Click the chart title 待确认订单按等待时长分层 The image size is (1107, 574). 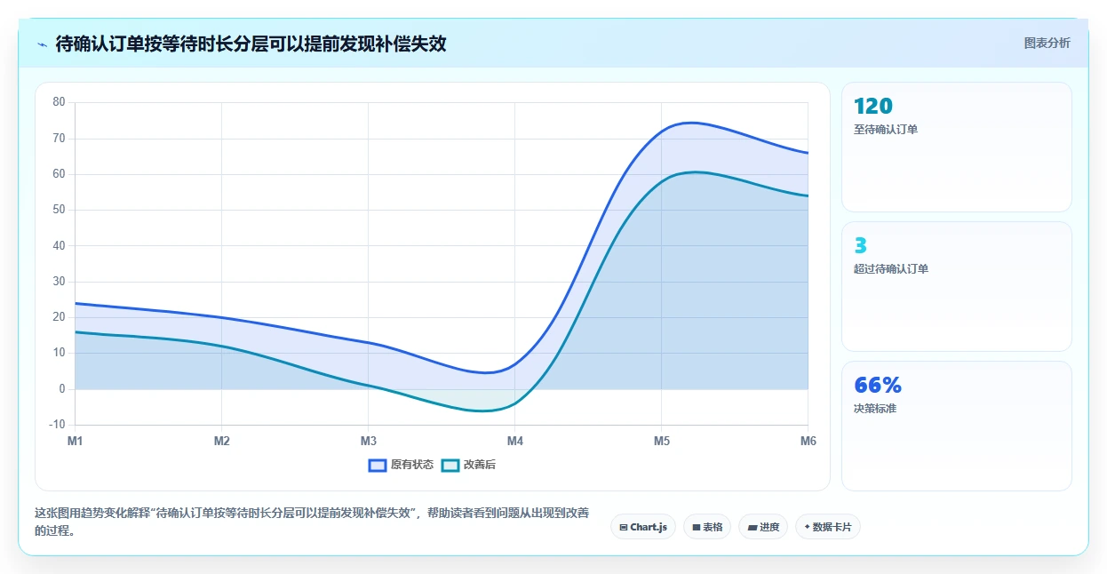pos(251,44)
